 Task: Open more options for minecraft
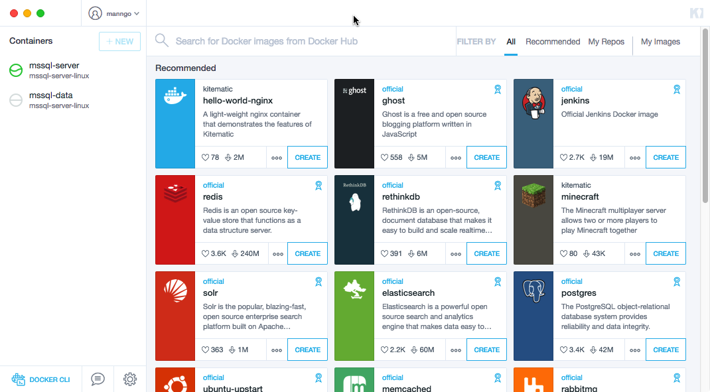(635, 254)
